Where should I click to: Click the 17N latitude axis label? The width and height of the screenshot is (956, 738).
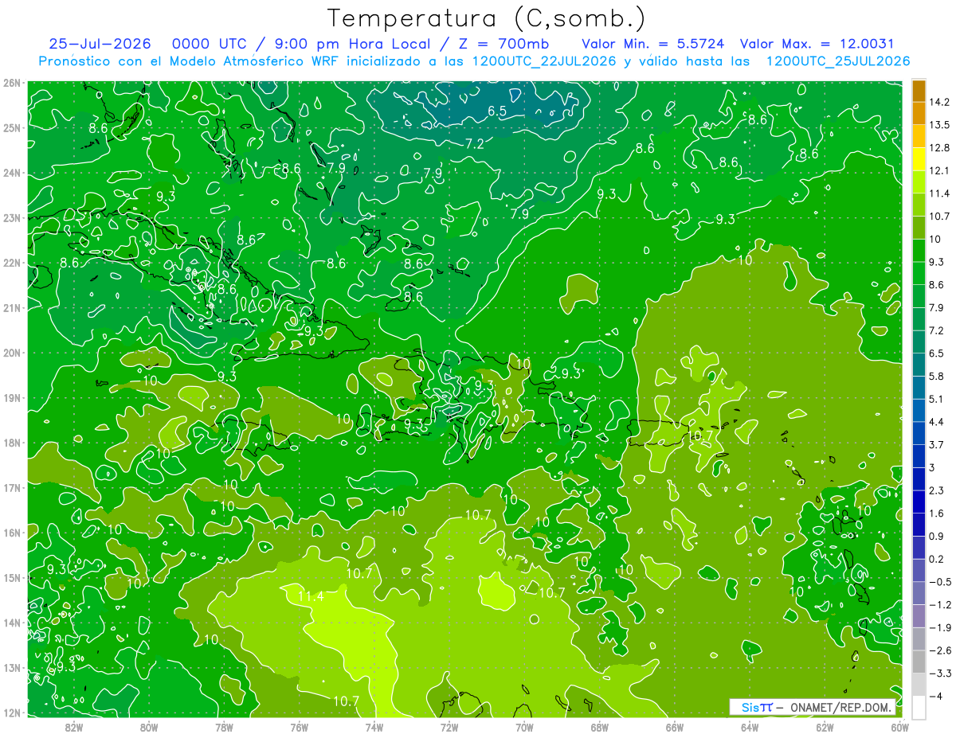tap(12, 488)
